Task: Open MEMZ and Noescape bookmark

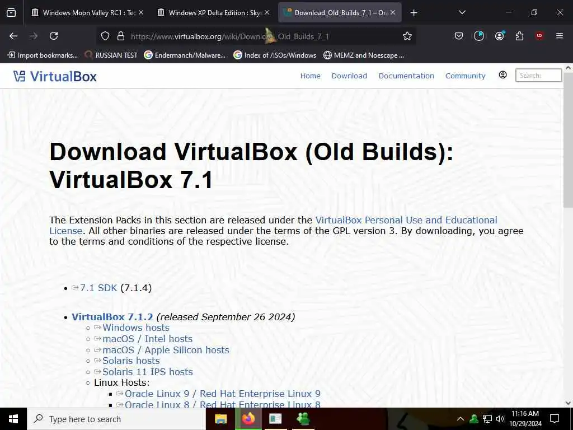Action: 364,55
